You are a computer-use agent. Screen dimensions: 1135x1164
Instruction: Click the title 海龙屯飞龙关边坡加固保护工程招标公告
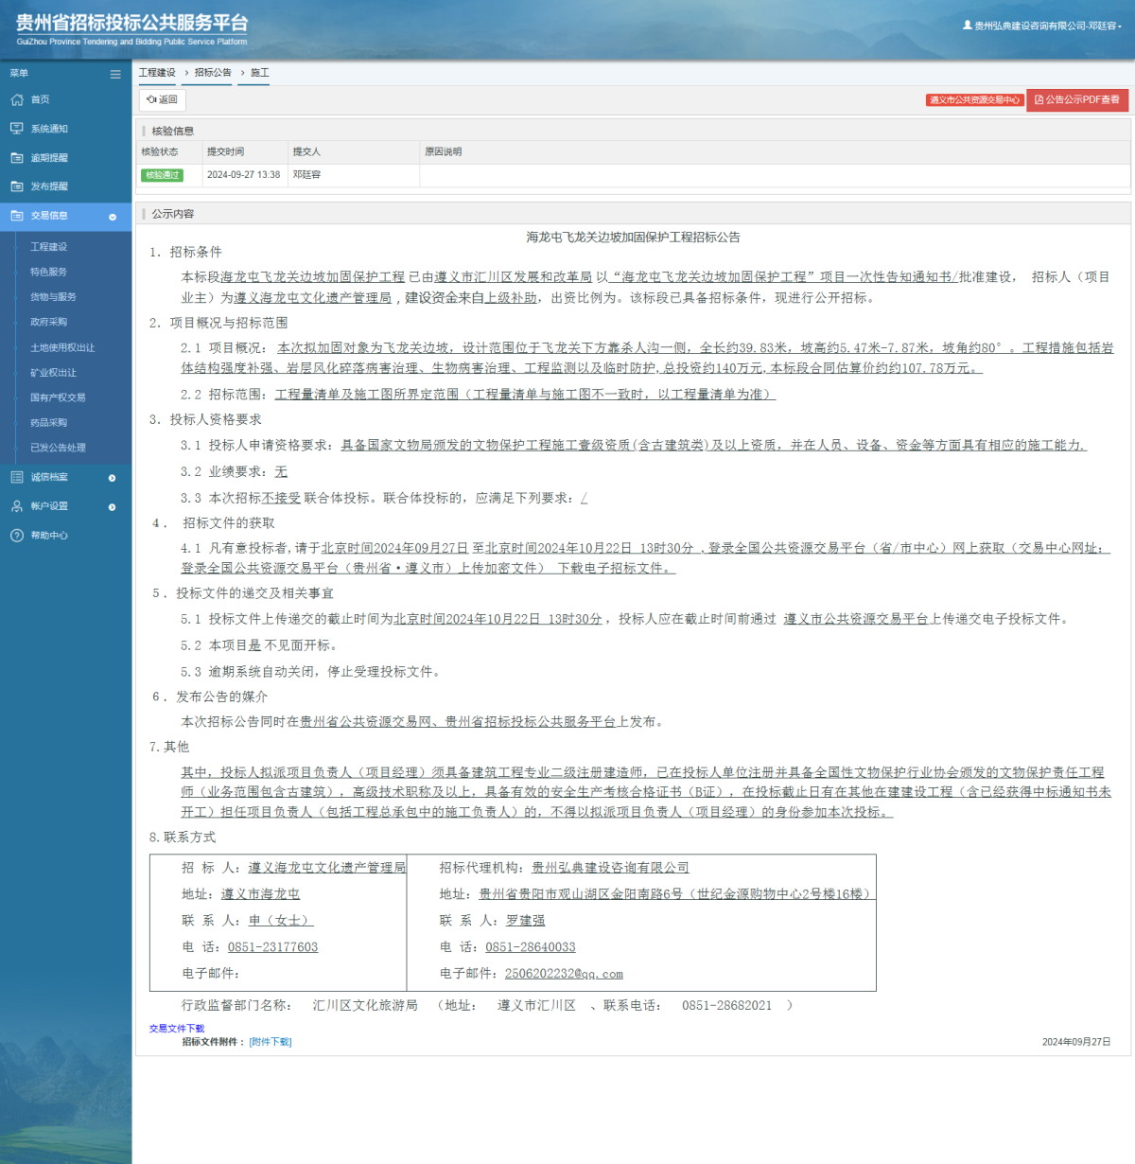tap(633, 238)
